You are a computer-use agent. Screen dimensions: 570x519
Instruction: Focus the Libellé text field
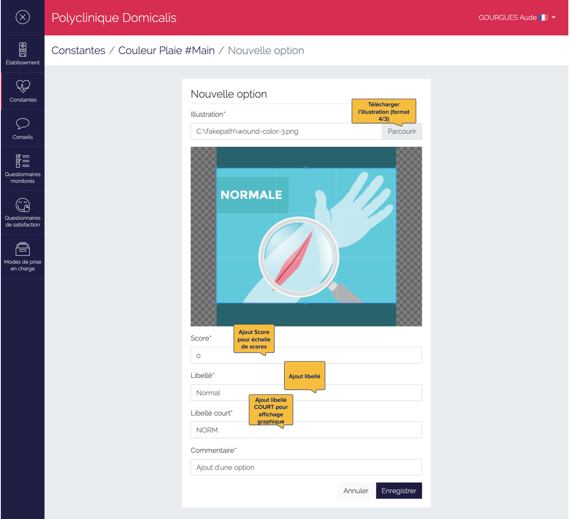236,393
